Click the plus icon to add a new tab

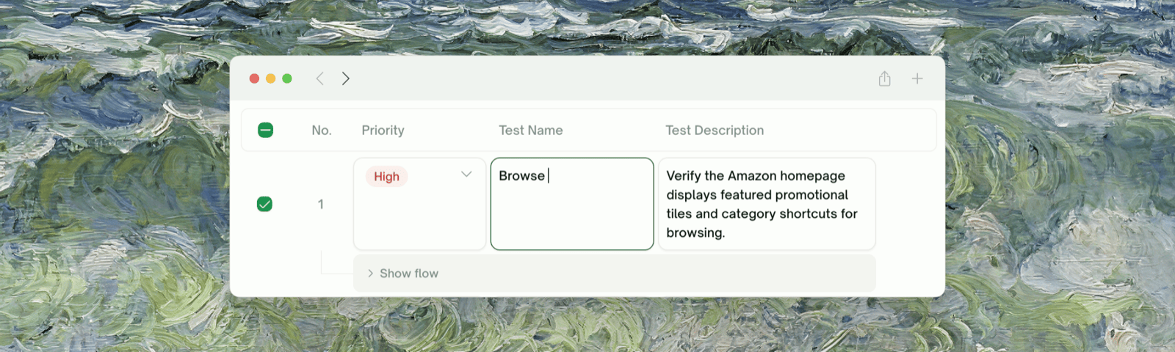[x=917, y=78]
